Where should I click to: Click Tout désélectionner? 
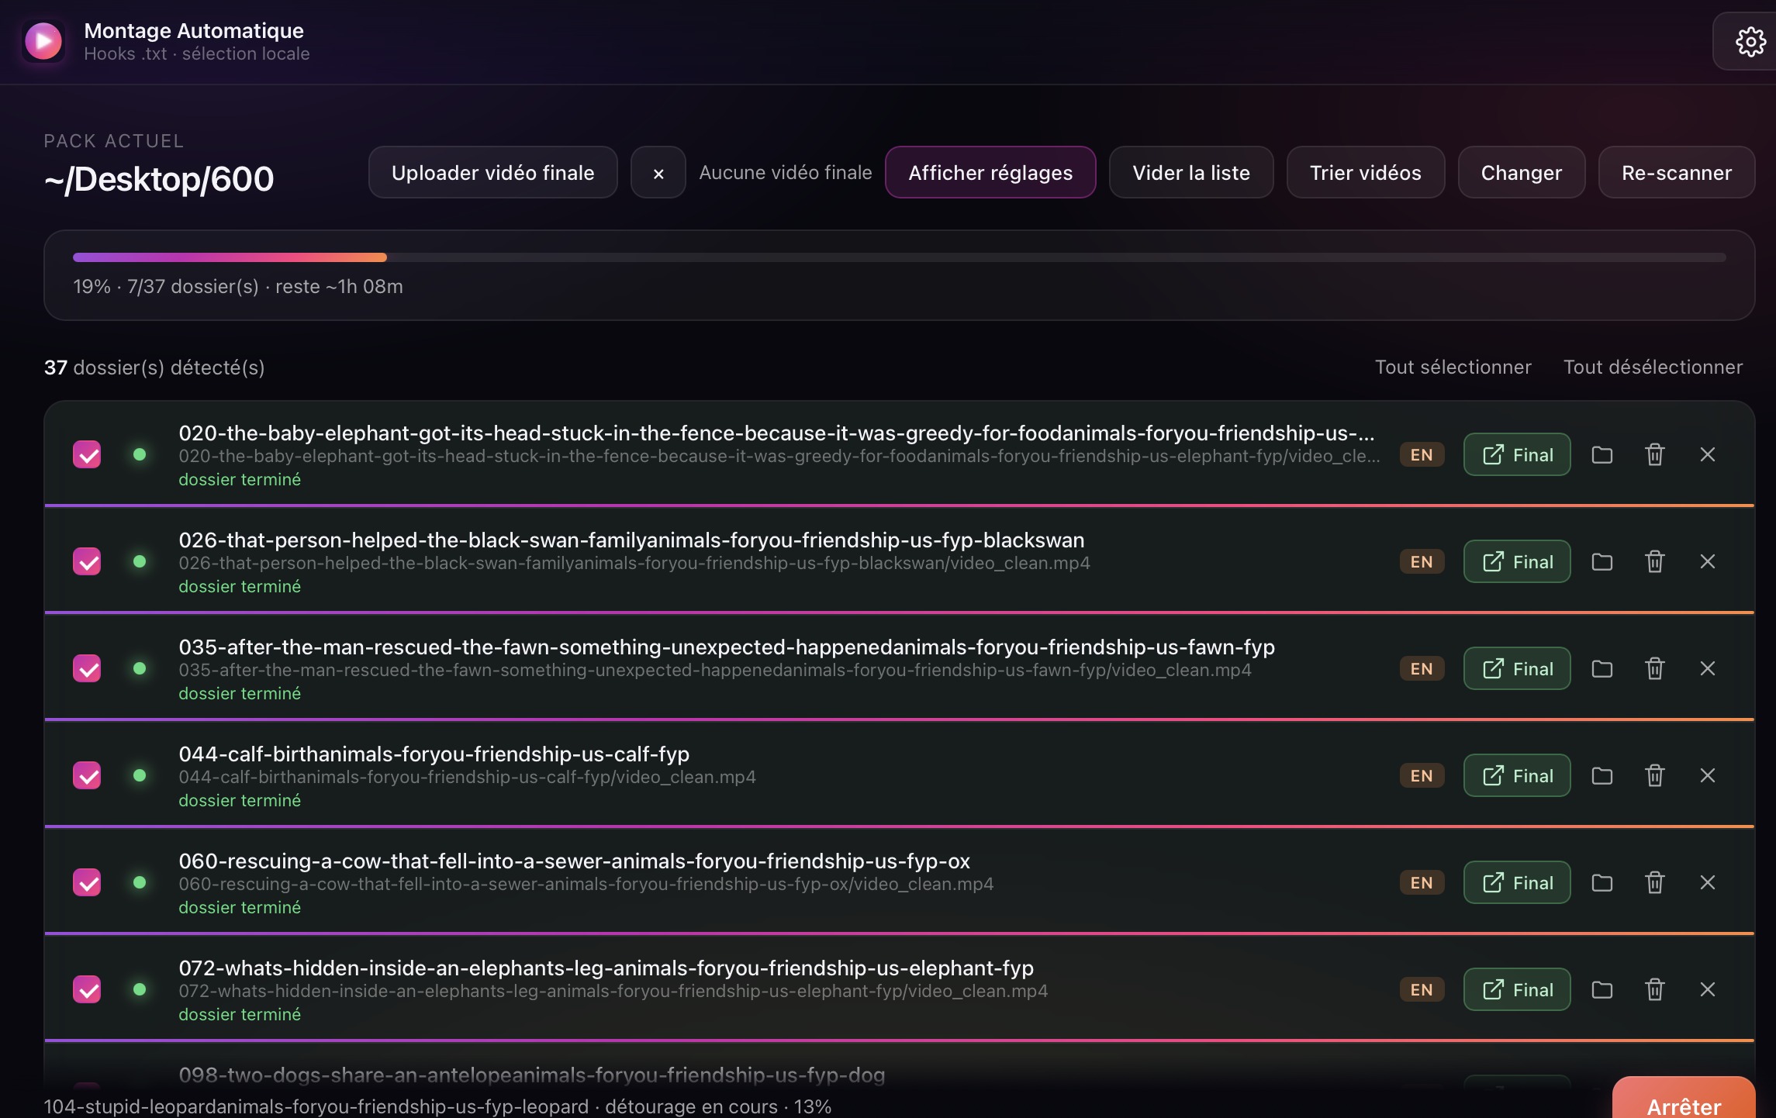(1653, 367)
